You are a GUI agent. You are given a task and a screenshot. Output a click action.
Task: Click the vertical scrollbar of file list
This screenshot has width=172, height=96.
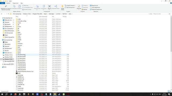tap(171, 34)
